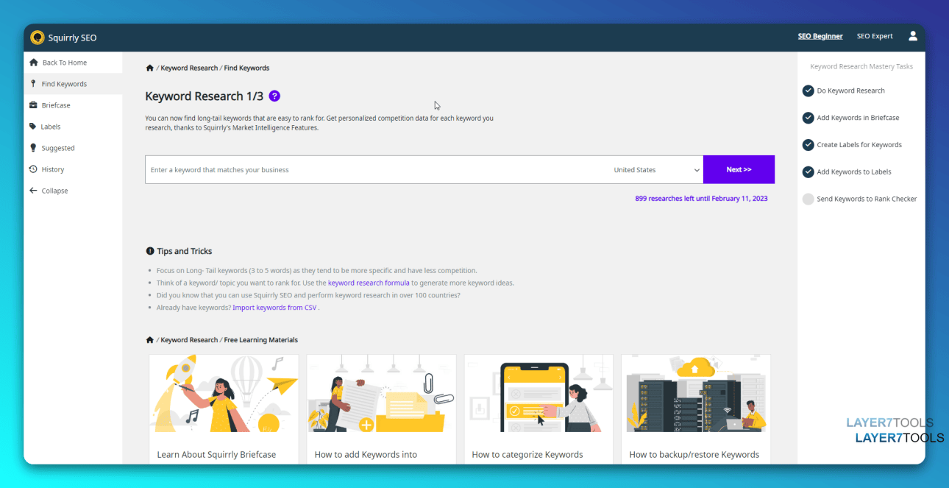This screenshot has width=949, height=488.
Task: Switch to SEO Expert mode
Action: [875, 36]
